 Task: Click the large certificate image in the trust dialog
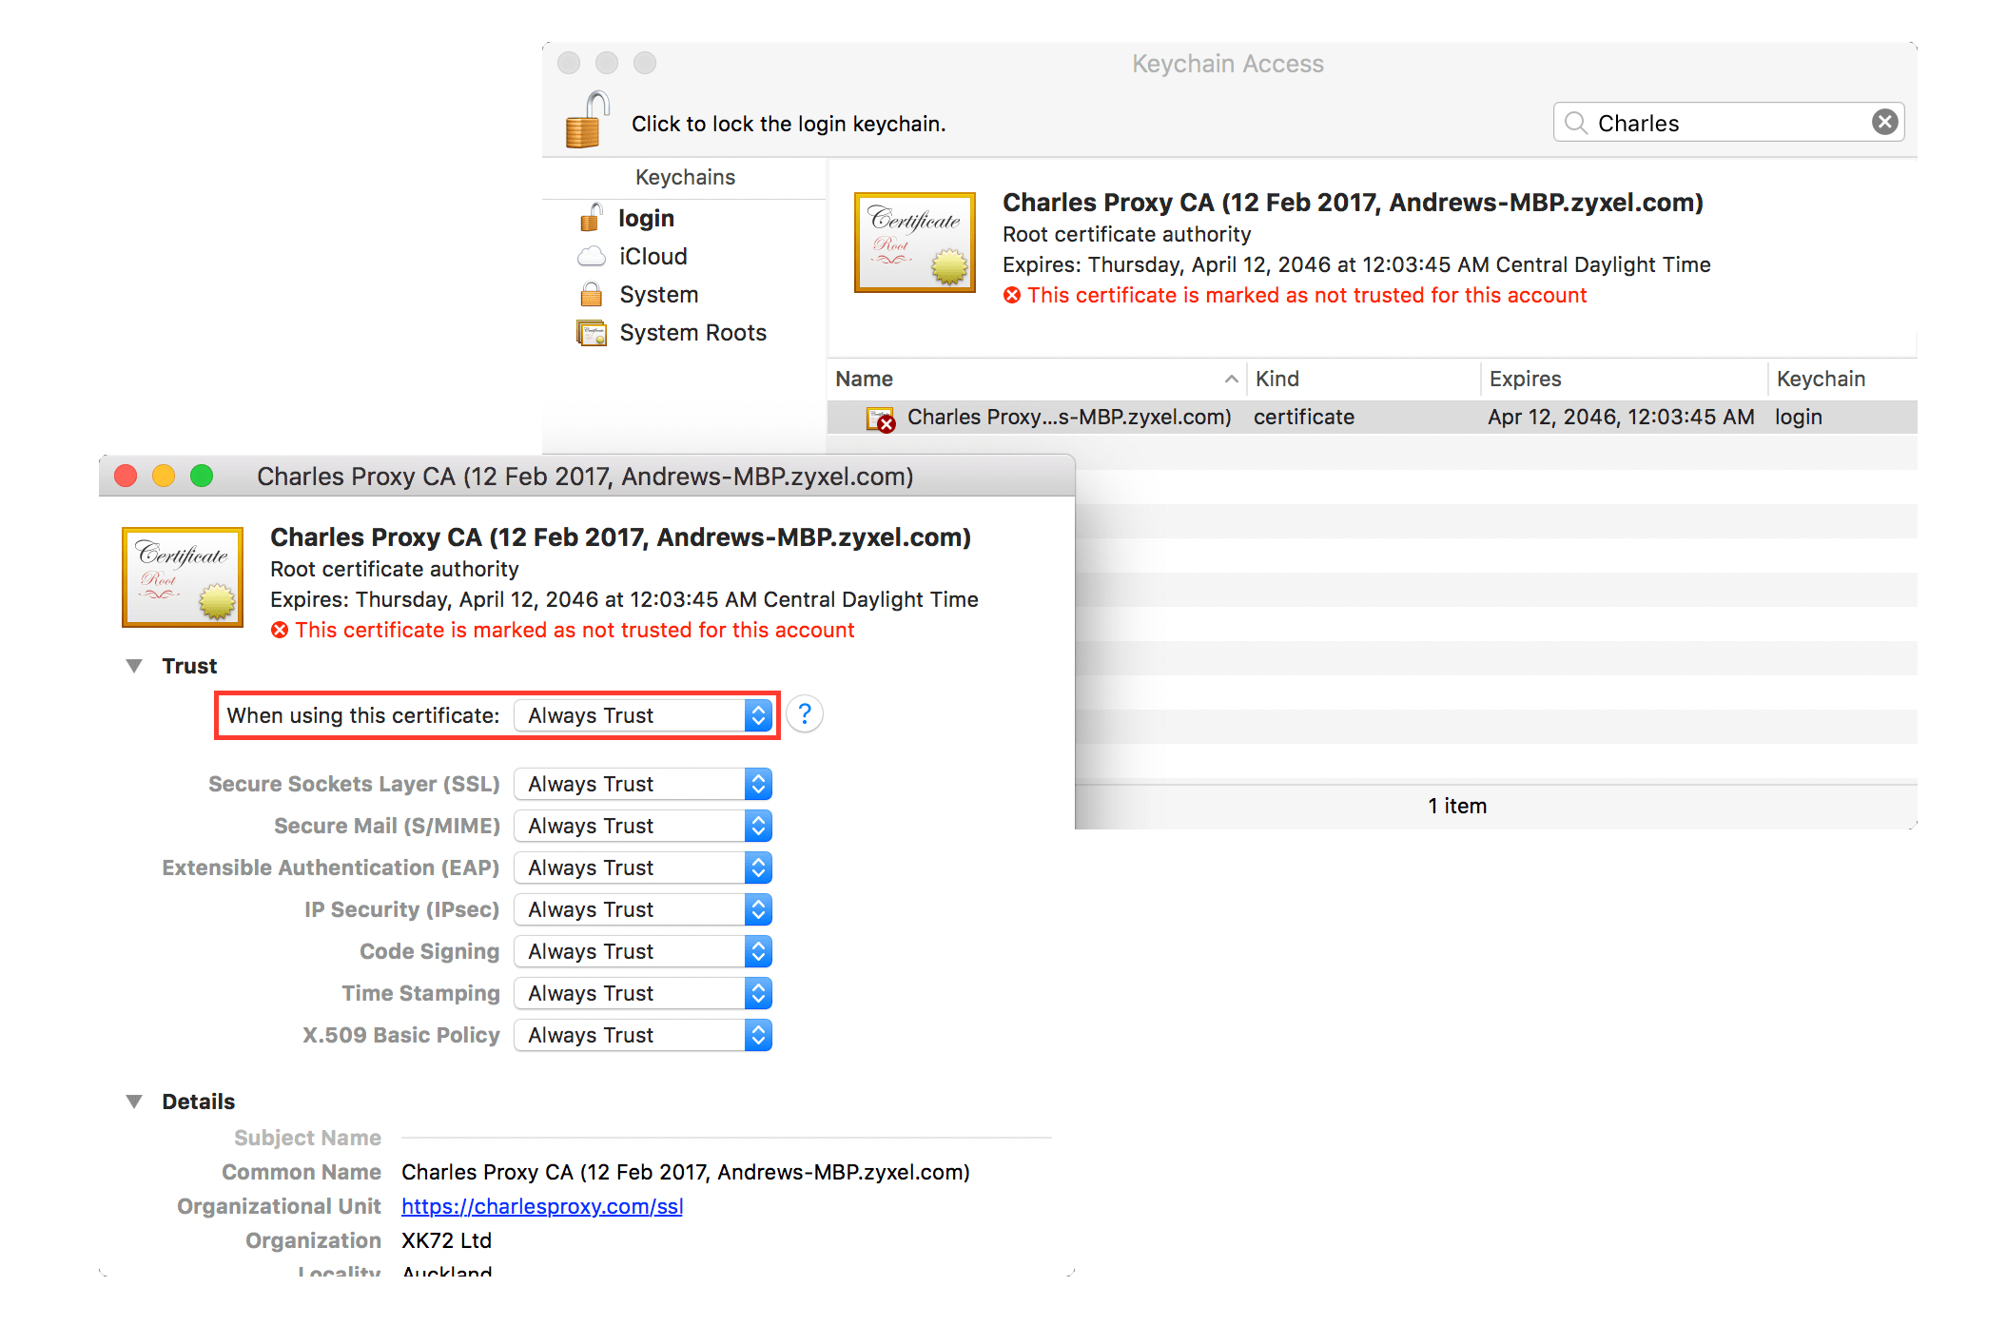tap(183, 576)
